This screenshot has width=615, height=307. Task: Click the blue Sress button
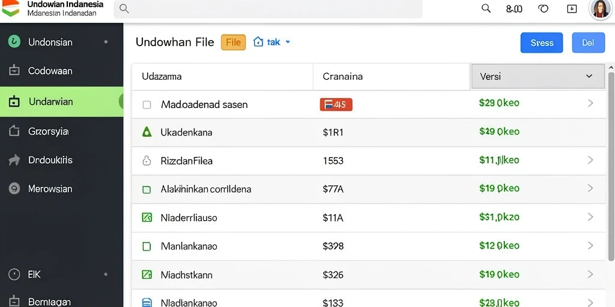(542, 43)
